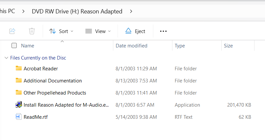Click the File folder type of Additional Documentation

(x=186, y=81)
